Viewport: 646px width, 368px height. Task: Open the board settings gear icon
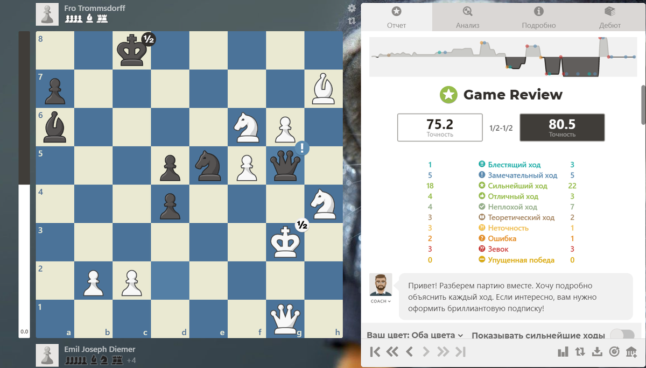(x=352, y=8)
